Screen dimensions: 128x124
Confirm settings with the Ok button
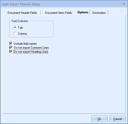99,119
